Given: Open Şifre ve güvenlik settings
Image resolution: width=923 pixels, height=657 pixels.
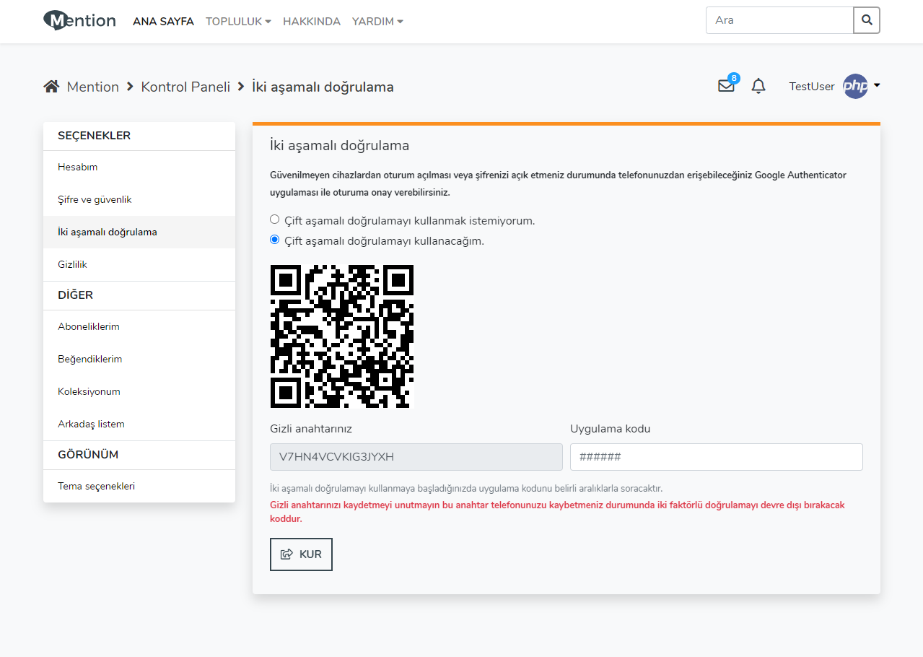Looking at the screenshot, I should pos(139,199).
